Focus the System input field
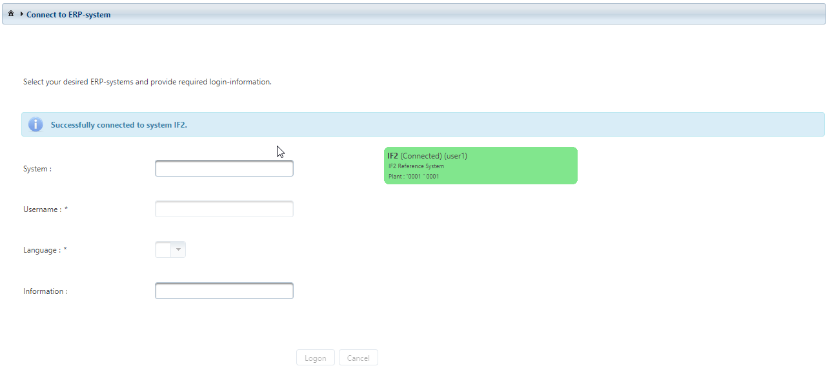830x377 pixels. tap(224, 168)
